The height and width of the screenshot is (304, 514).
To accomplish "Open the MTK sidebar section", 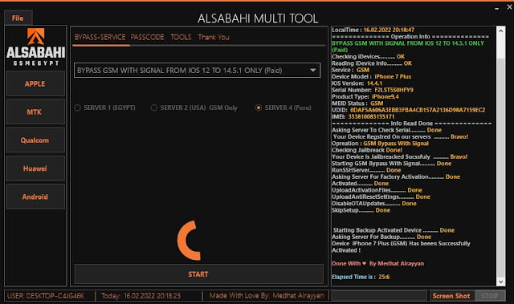I will coord(35,112).
